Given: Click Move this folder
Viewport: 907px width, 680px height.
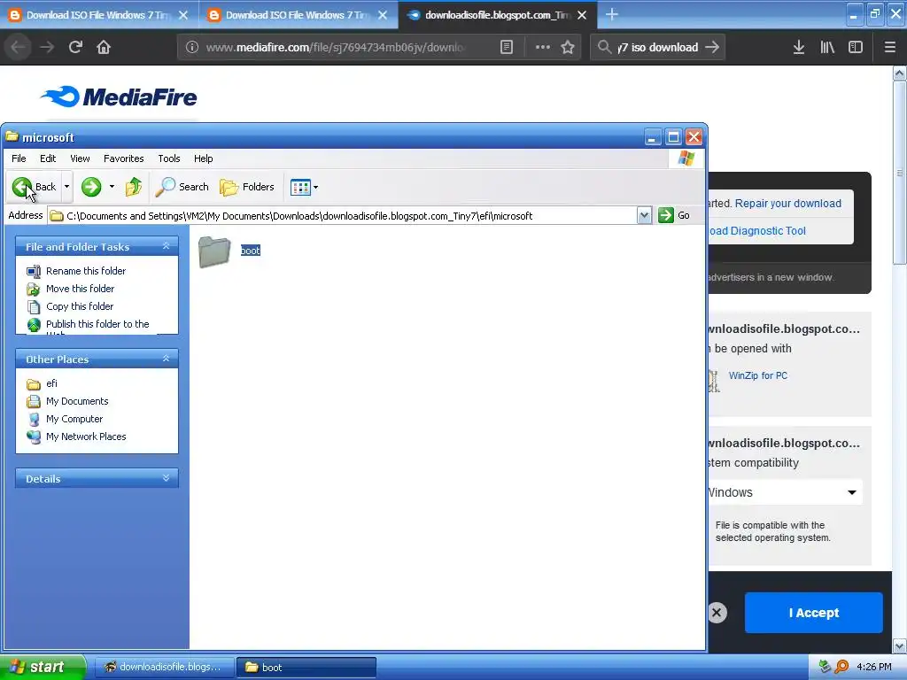Looking at the screenshot, I should [x=81, y=289].
